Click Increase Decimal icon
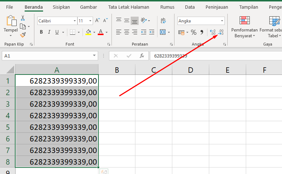The image size is (282, 174). (x=213, y=32)
